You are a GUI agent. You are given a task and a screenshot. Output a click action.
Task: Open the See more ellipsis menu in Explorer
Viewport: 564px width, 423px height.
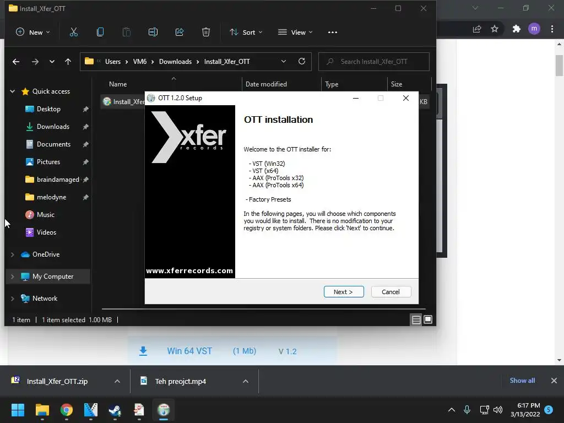tap(333, 32)
